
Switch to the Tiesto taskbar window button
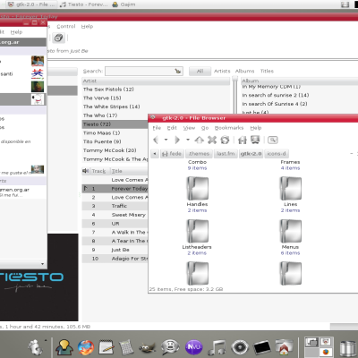point(84,4)
